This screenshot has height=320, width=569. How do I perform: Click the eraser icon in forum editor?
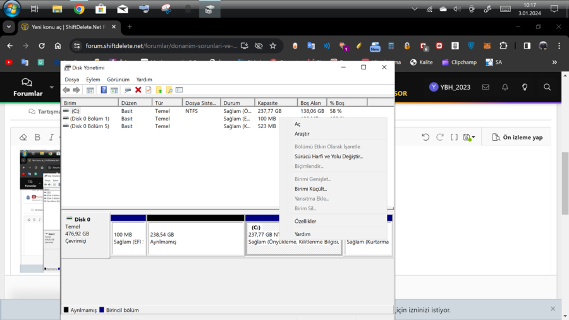(23, 137)
